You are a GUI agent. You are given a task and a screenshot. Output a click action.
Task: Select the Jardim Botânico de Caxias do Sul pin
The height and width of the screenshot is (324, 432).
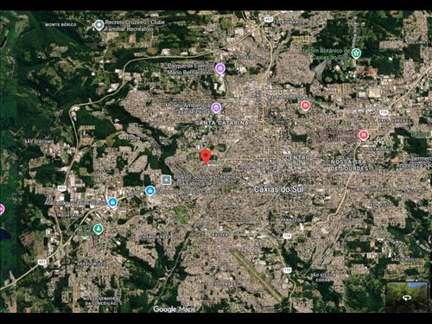356,54
